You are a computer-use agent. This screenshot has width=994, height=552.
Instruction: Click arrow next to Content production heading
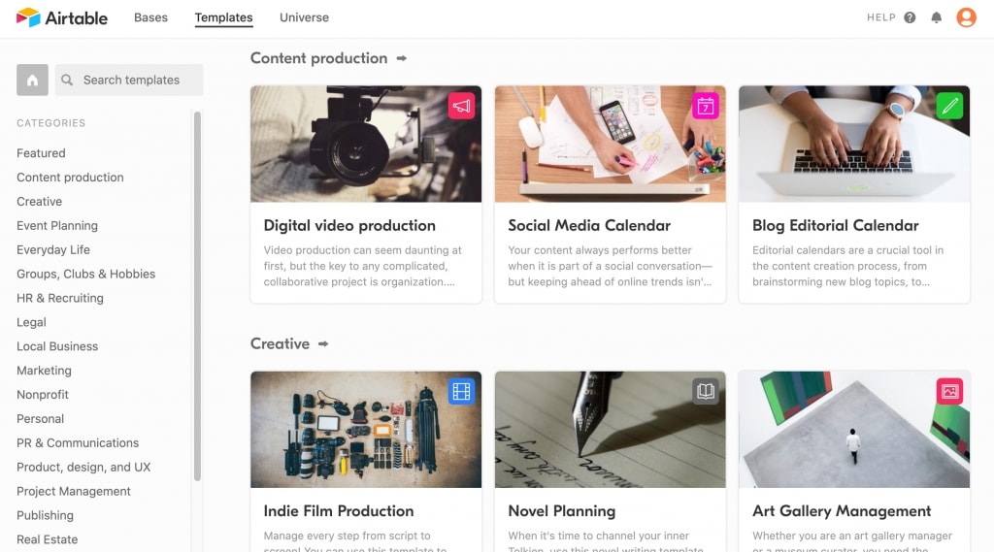click(401, 58)
